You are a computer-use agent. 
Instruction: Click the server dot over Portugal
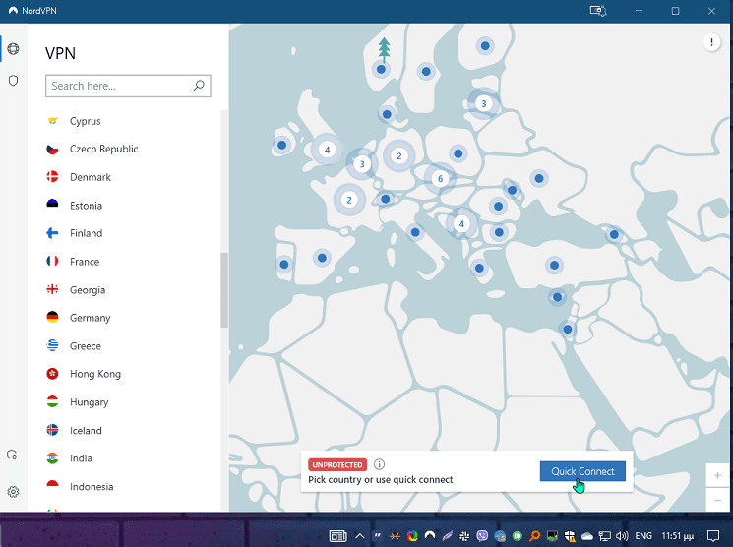click(x=283, y=265)
